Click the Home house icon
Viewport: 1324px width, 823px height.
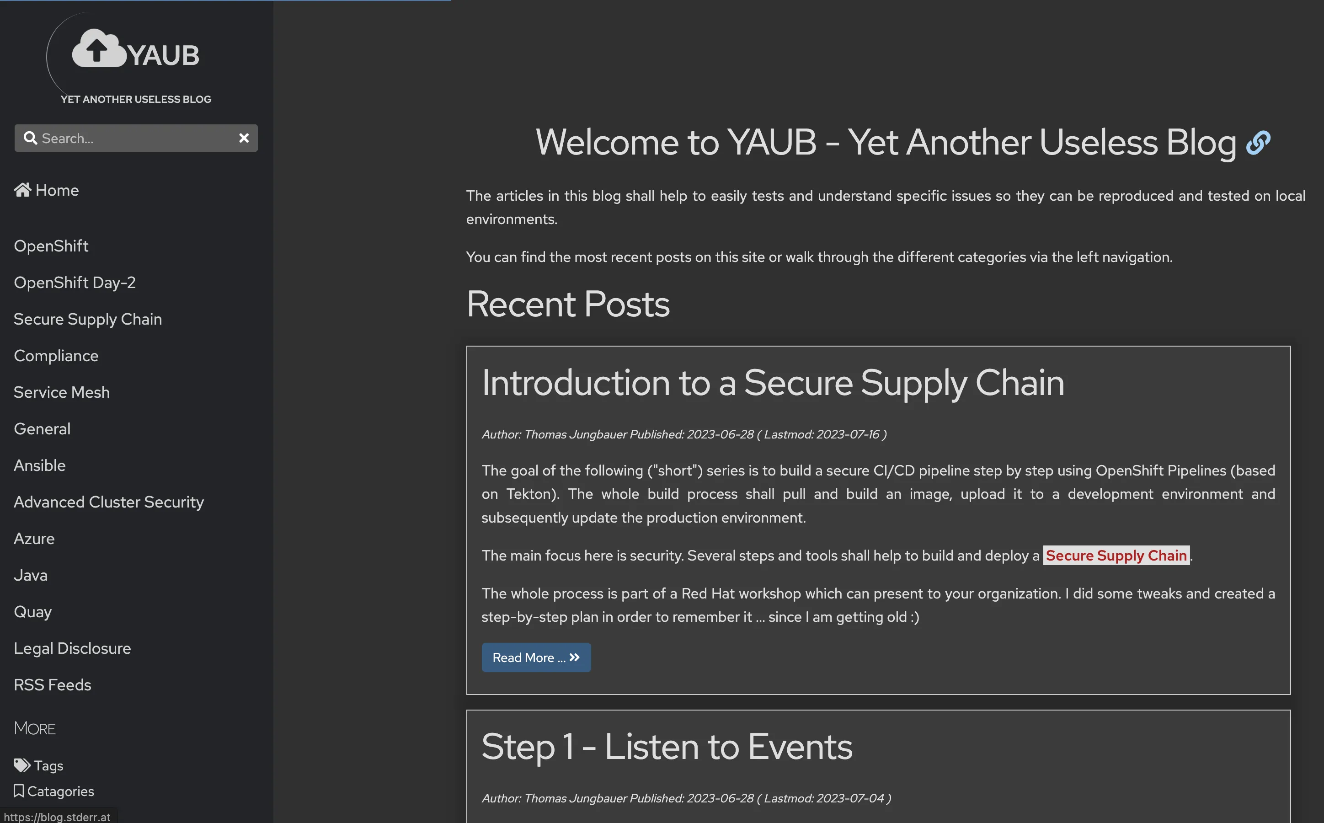pyautogui.click(x=22, y=189)
